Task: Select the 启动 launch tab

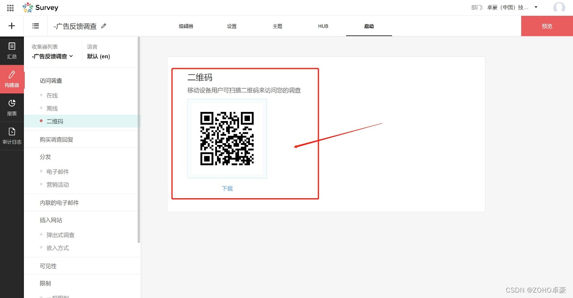Action: click(369, 26)
